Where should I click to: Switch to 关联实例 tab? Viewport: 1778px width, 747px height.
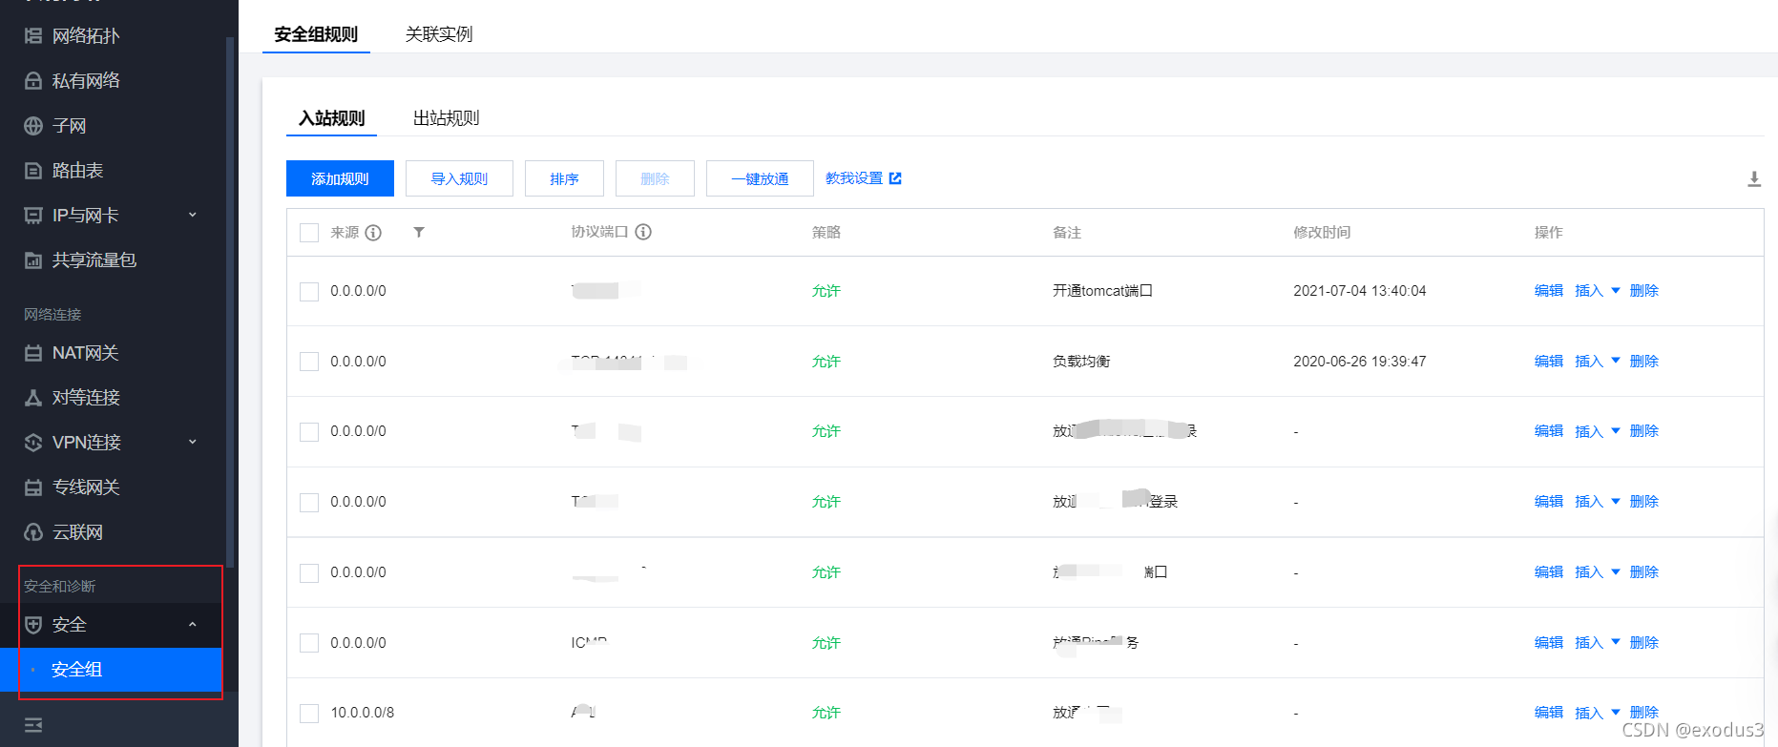[x=439, y=34]
